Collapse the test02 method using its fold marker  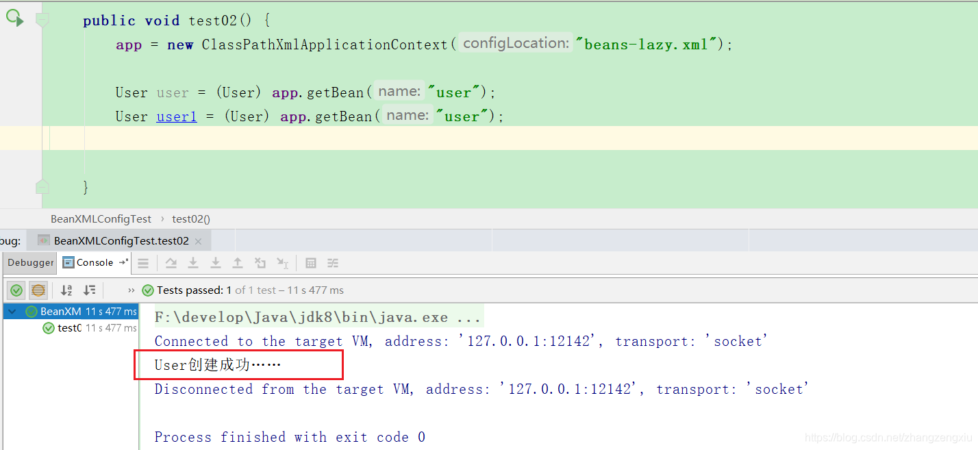point(42,20)
